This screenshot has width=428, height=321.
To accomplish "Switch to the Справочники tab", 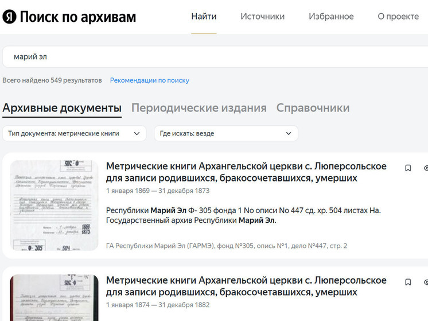I will [x=313, y=108].
